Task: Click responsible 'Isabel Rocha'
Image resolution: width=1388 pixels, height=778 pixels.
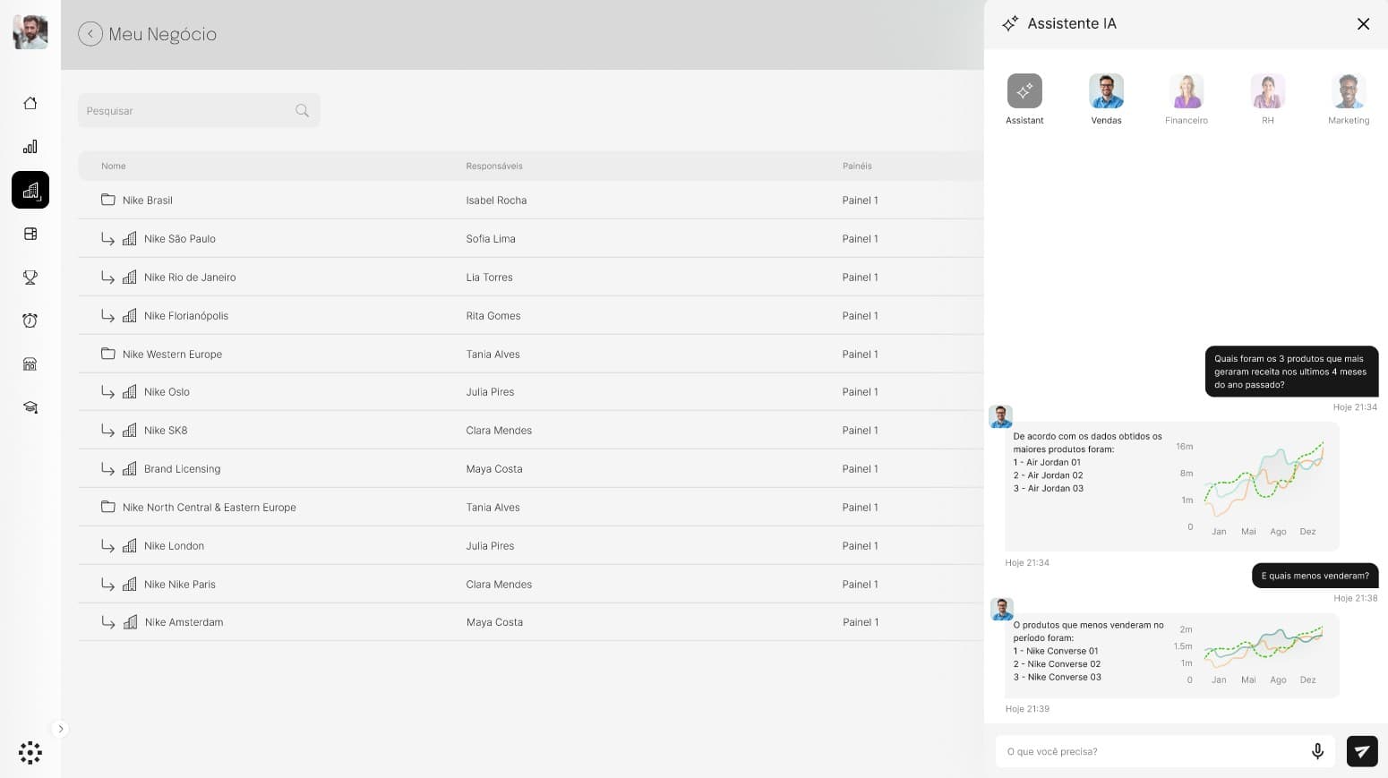Action: tap(496, 201)
